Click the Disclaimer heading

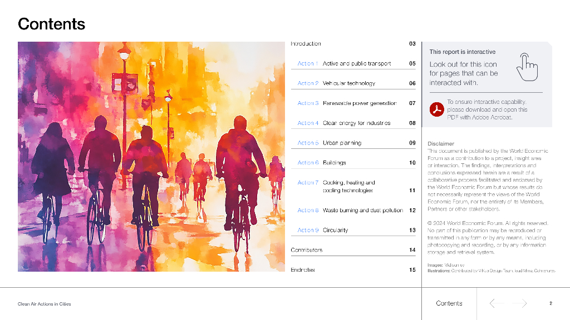(x=441, y=144)
